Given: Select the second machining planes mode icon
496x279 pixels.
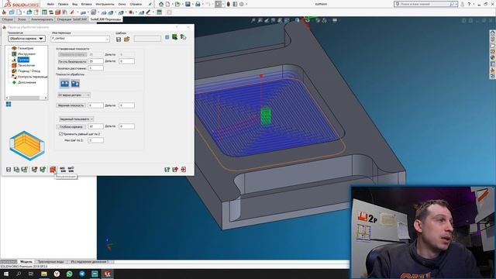Looking at the screenshot, I should click(x=75, y=84).
